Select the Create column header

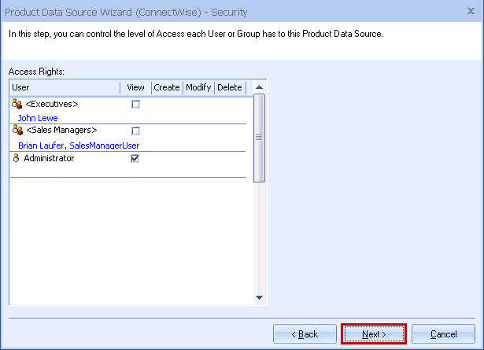(167, 87)
